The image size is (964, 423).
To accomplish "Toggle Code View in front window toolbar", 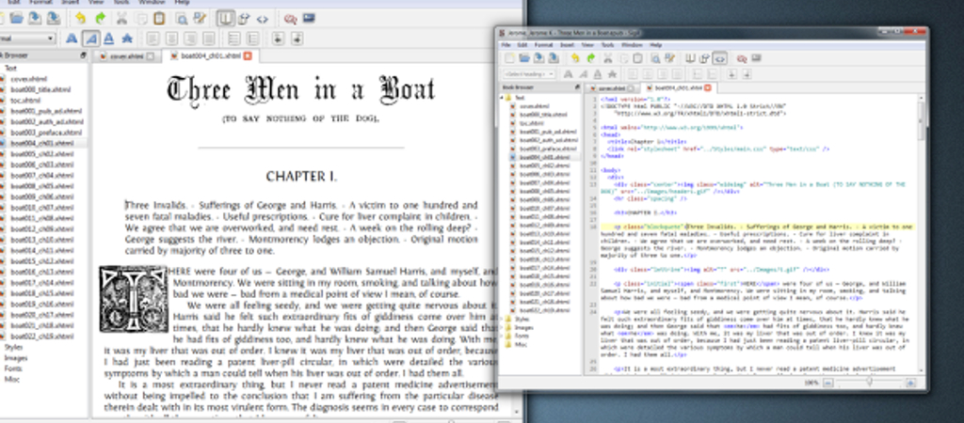I will pos(719,58).
